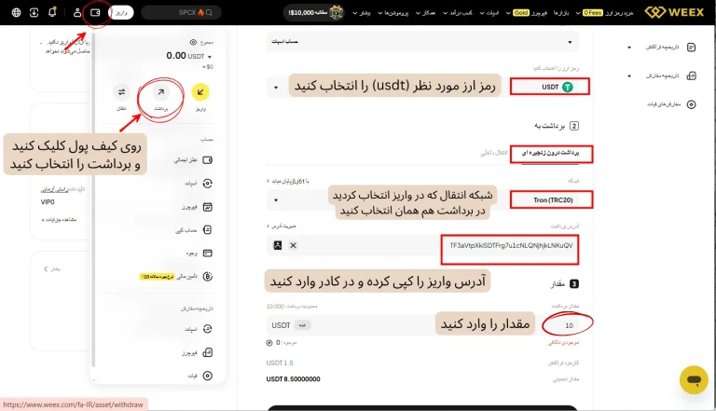Open the Promotions menu dropdown
This screenshot has width=716, height=411.
pos(393,13)
